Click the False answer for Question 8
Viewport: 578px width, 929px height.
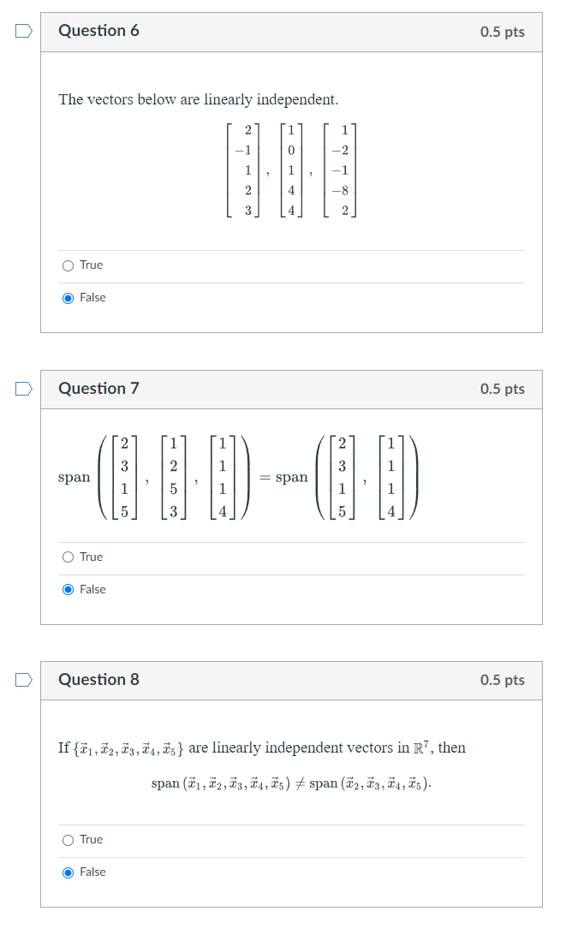point(68,872)
